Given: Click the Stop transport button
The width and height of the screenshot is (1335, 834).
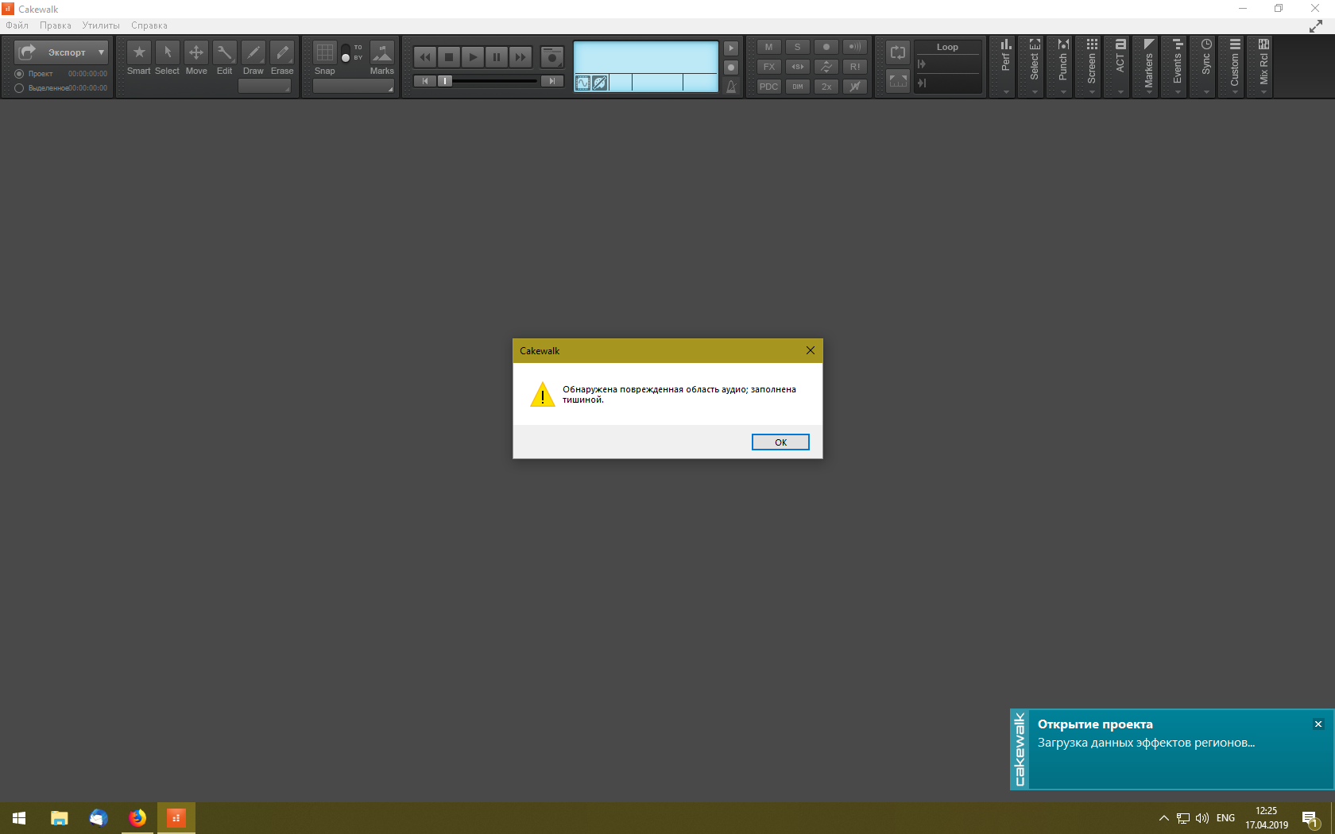Looking at the screenshot, I should click(449, 57).
